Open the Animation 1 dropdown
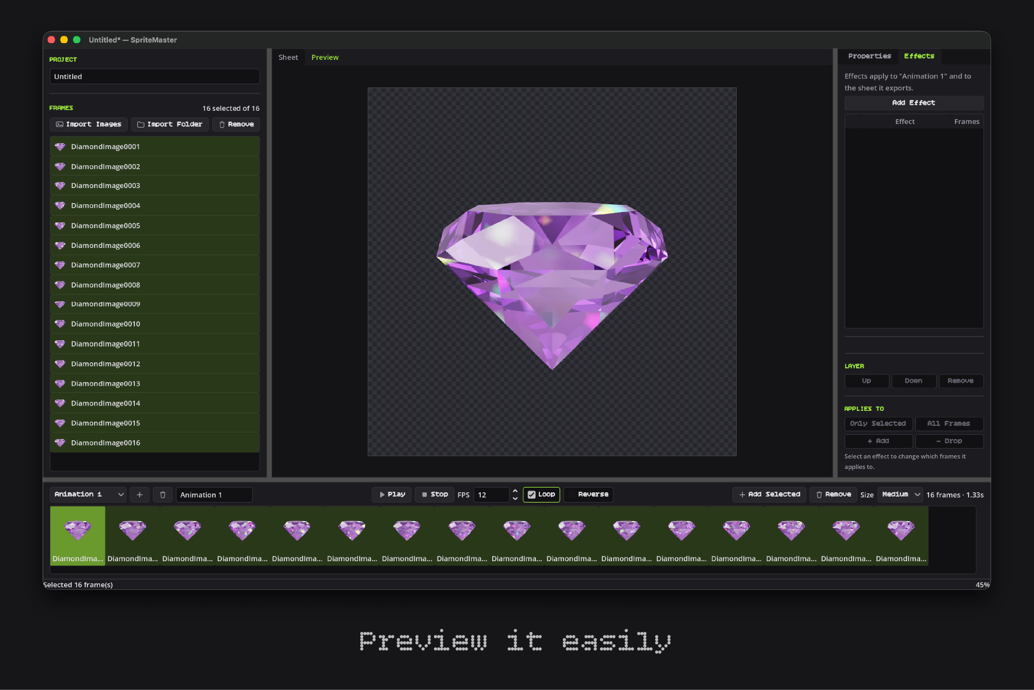 tap(88, 495)
